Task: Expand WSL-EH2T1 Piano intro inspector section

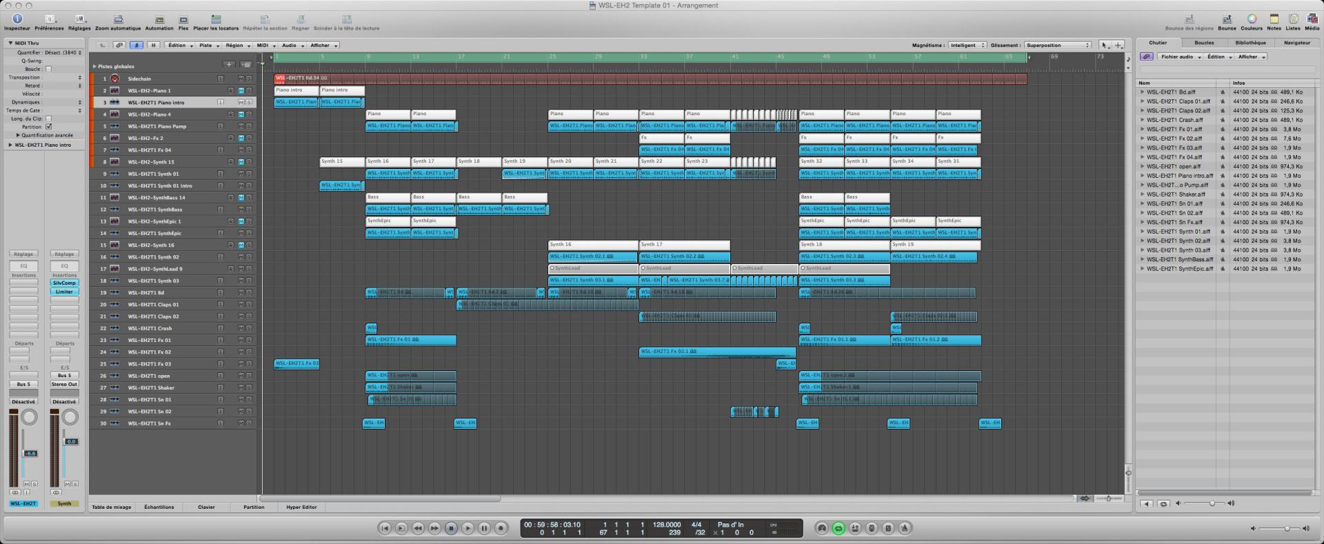Action: click(10, 145)
